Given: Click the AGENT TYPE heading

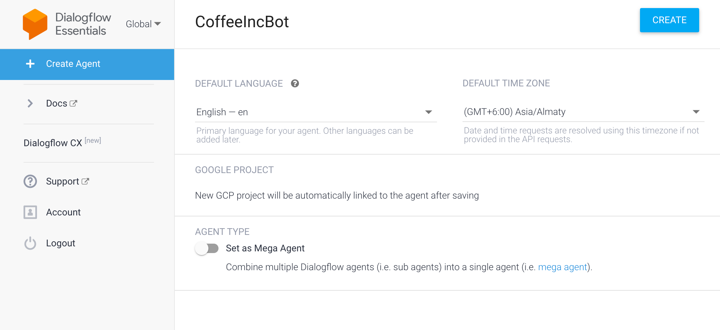Looking at the screenshot, I should [222, 232].
